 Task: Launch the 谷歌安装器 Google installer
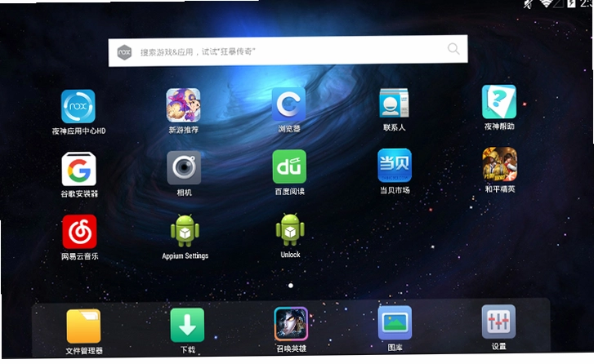pos(78,169)
